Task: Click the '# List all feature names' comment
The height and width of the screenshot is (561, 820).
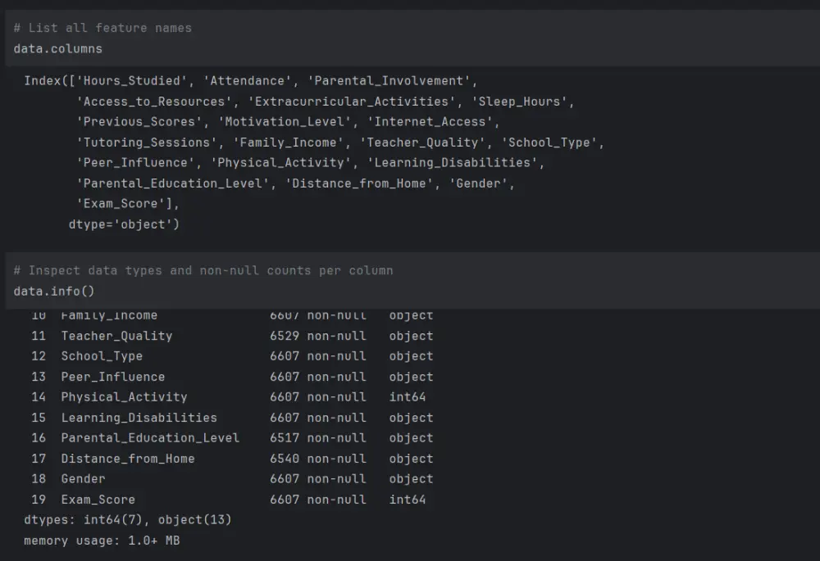Action: (x=102, y=28)
